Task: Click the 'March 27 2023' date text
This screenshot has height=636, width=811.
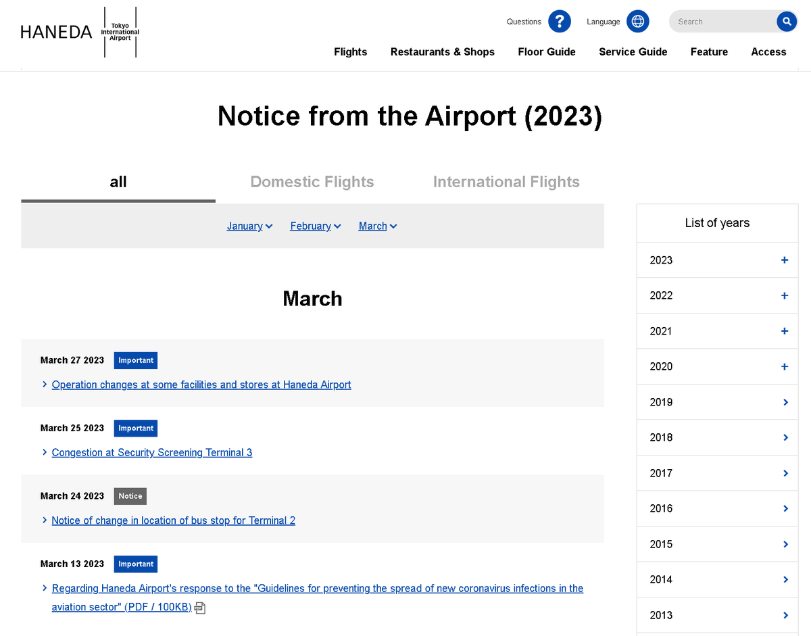Action: tap(72, 360)
